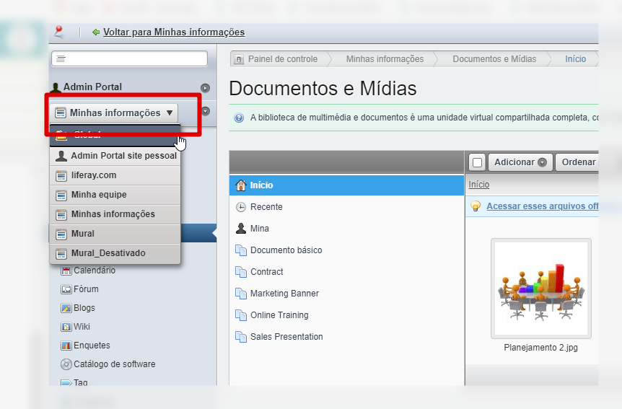Open the Planejamento 2.jpg thumbnail
Image resolution: width=622 pixels, height=409 pixels.
point(541,289)
